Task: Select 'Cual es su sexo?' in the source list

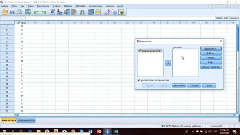Action: (x=150, y=51)
